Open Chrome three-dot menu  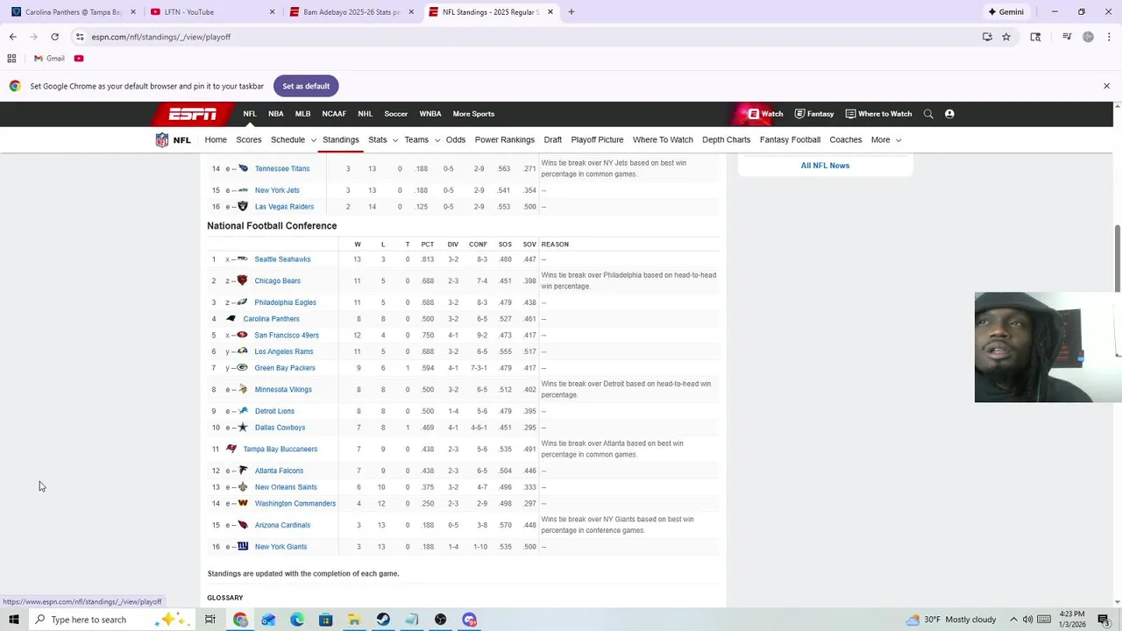point(1109,37)
